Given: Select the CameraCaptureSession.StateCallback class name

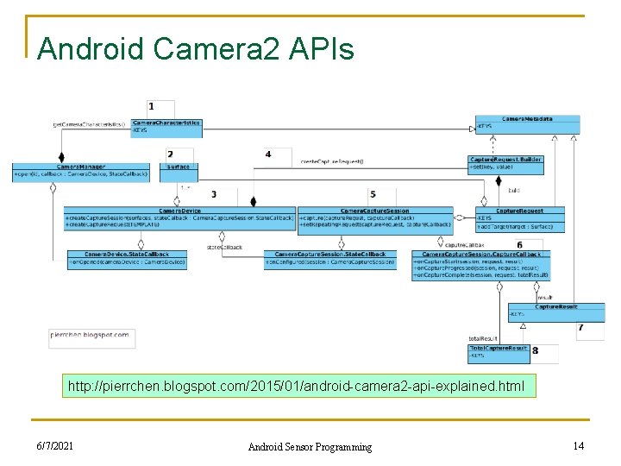Looking at the screenshot, I should click(330, 254).
